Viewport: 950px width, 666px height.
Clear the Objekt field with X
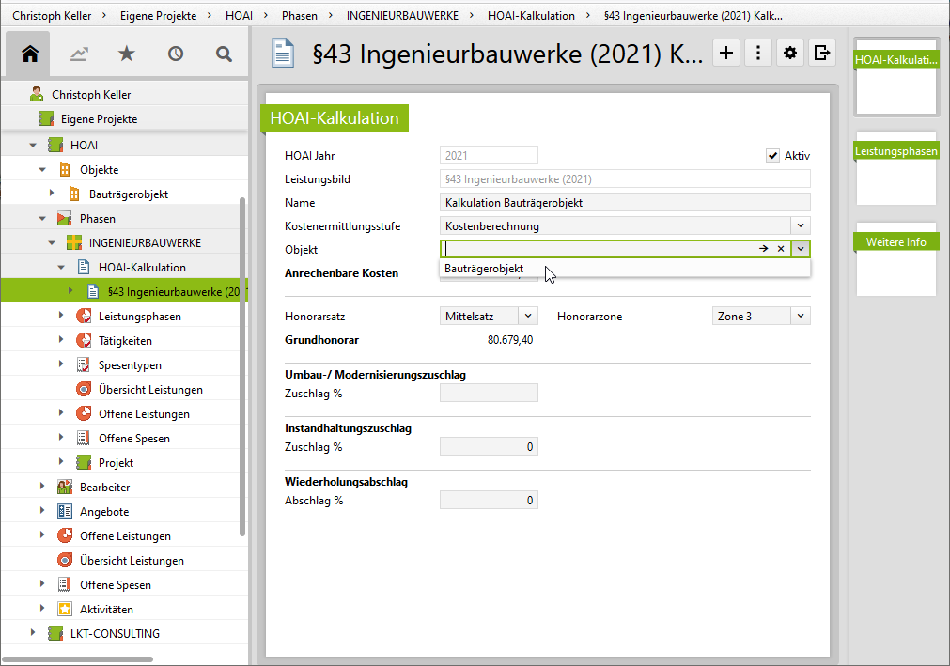click(x=781, y=249)
